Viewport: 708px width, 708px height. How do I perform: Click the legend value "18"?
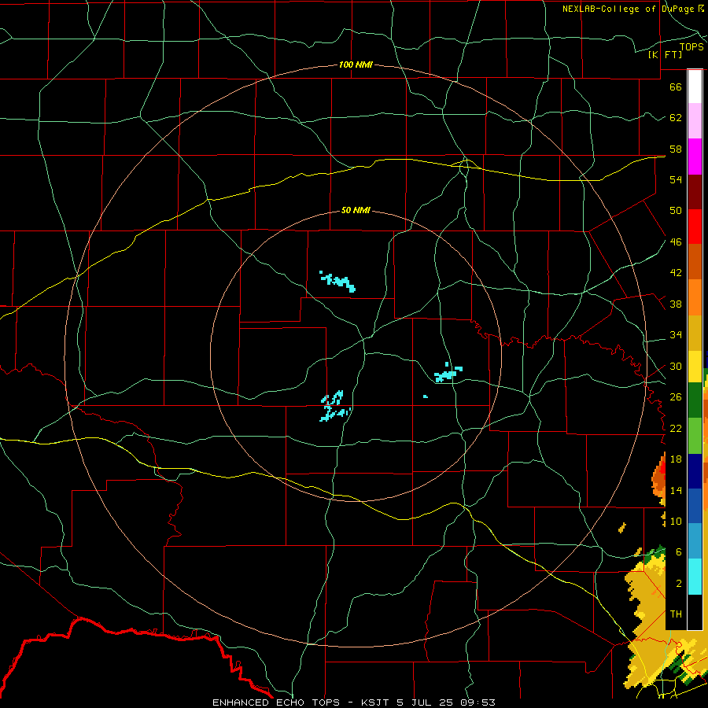pos(676,459)
